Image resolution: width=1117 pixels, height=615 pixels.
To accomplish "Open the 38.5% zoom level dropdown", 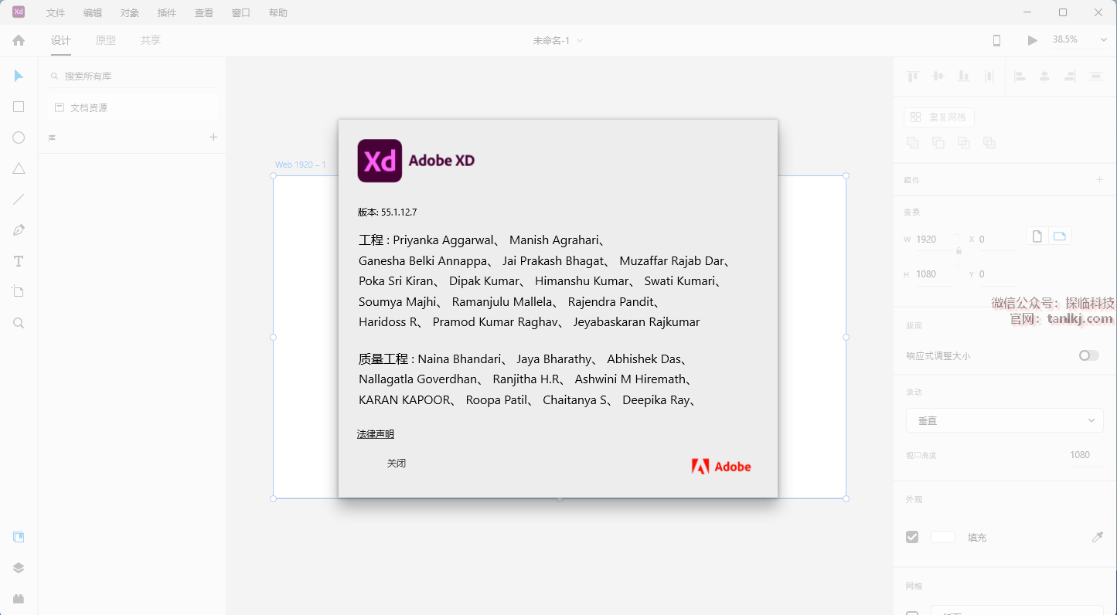I will (1080, 39).
